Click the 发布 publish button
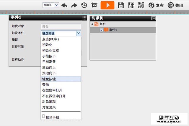Viewport: 189px width, 126px height. point(156,5)
